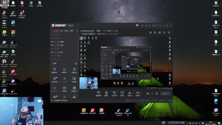Open the hamburger menu in title bar
This screenshot has width=222, height=125.
[160, 26]
